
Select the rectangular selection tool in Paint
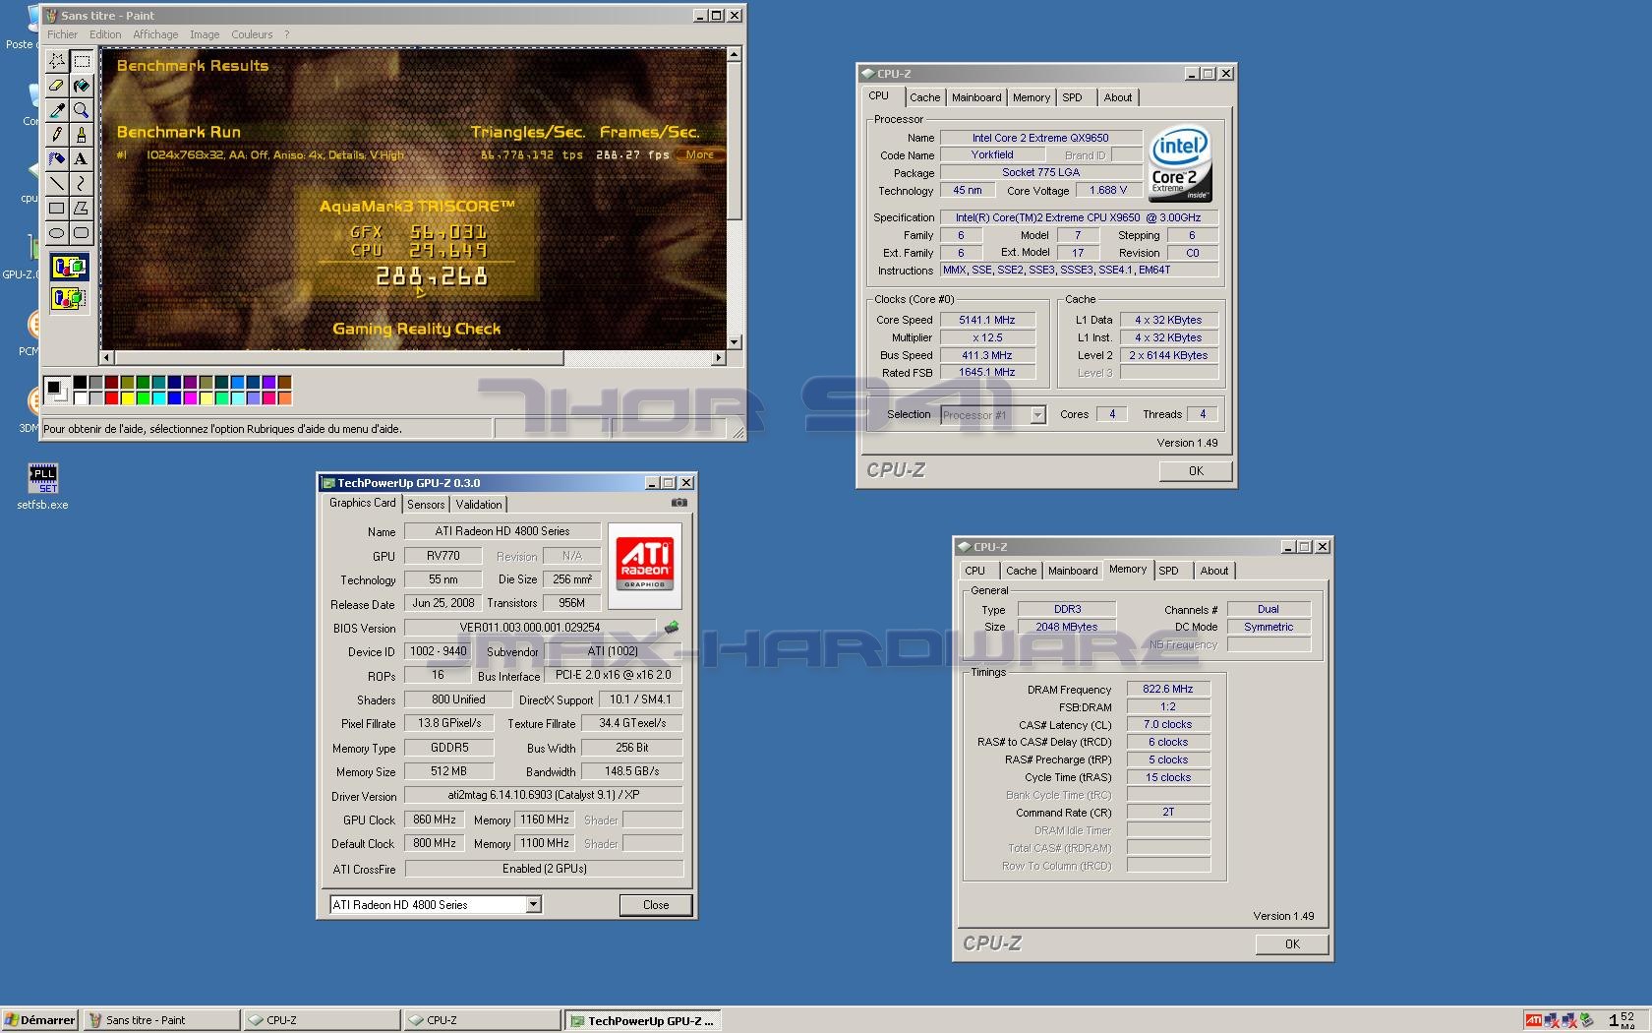tap(82, 61)
